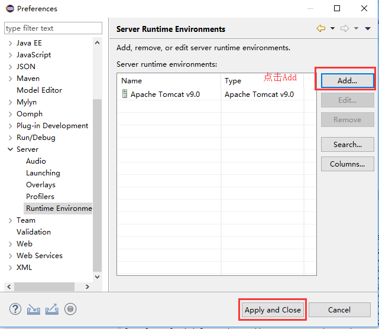Expand the JavaScript tree node
379x329 pixels.
click(10, 55)
